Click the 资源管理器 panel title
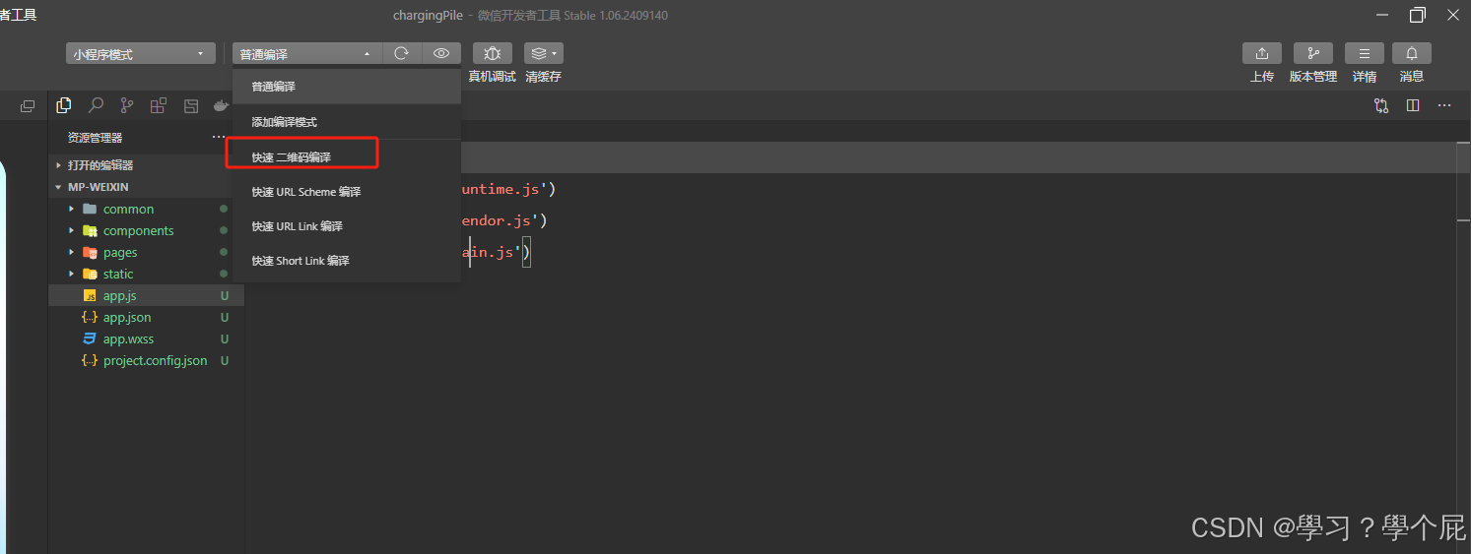 click(x=96, y=138)
